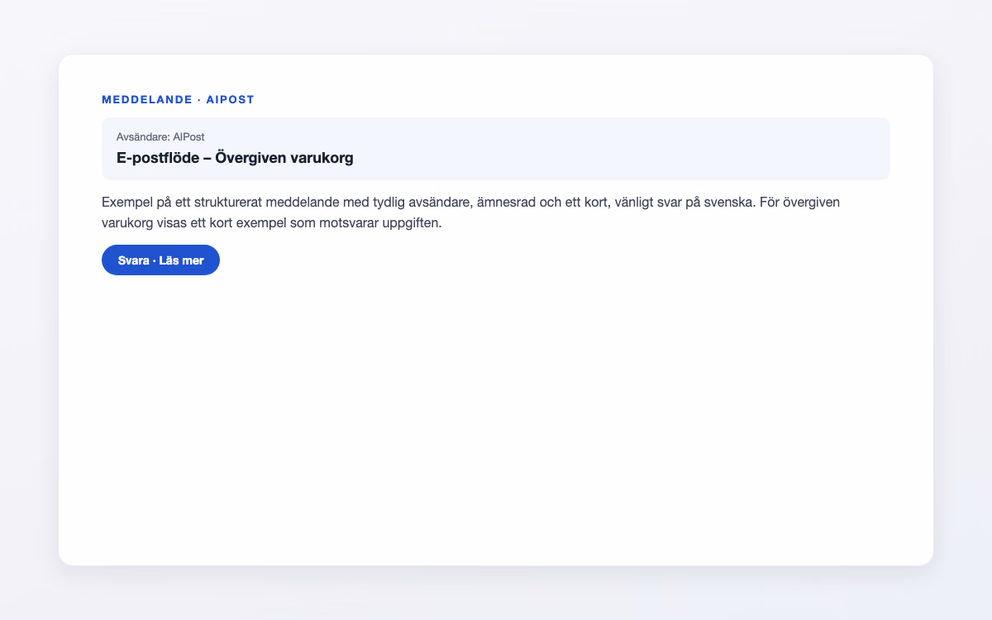Screen dimensions: 992x620
Task: Click the word MEDDELANDE in the top label
Action: [146, 99]
